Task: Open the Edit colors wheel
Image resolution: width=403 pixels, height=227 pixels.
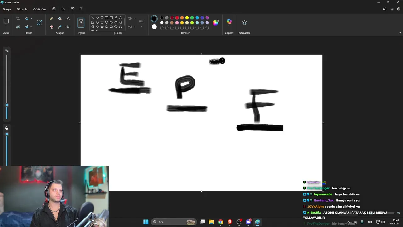Action: tap(215, 23)
